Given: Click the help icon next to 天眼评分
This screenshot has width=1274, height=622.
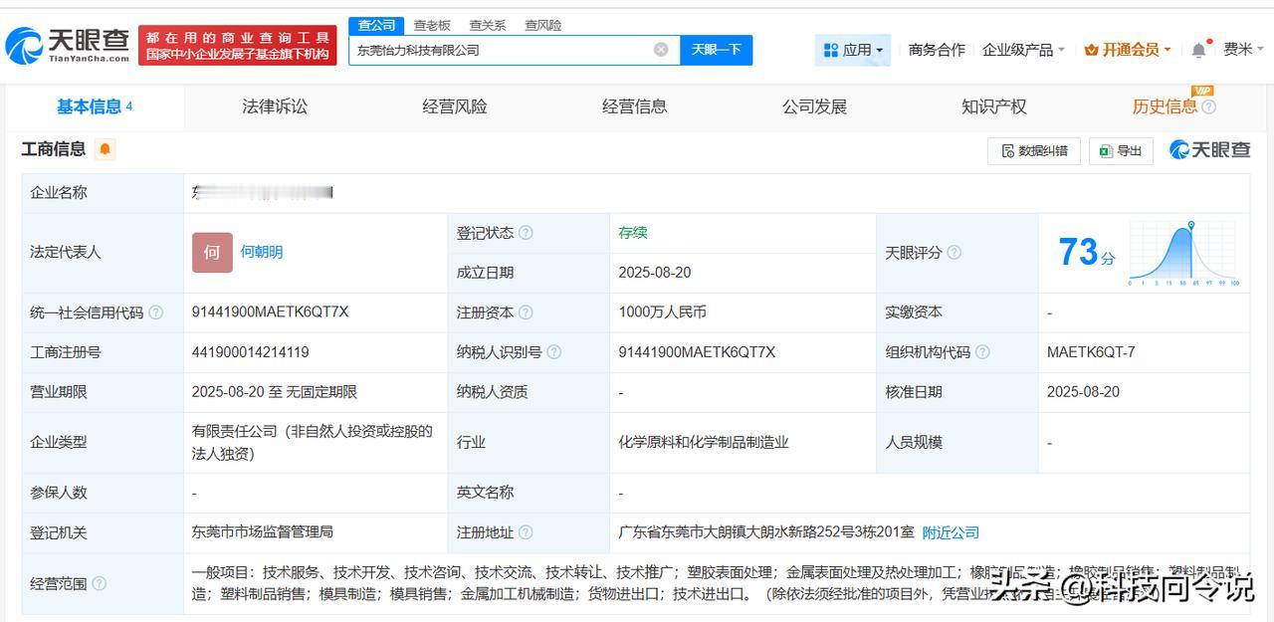Looking at the screenshot, I should tap(954, 253).
